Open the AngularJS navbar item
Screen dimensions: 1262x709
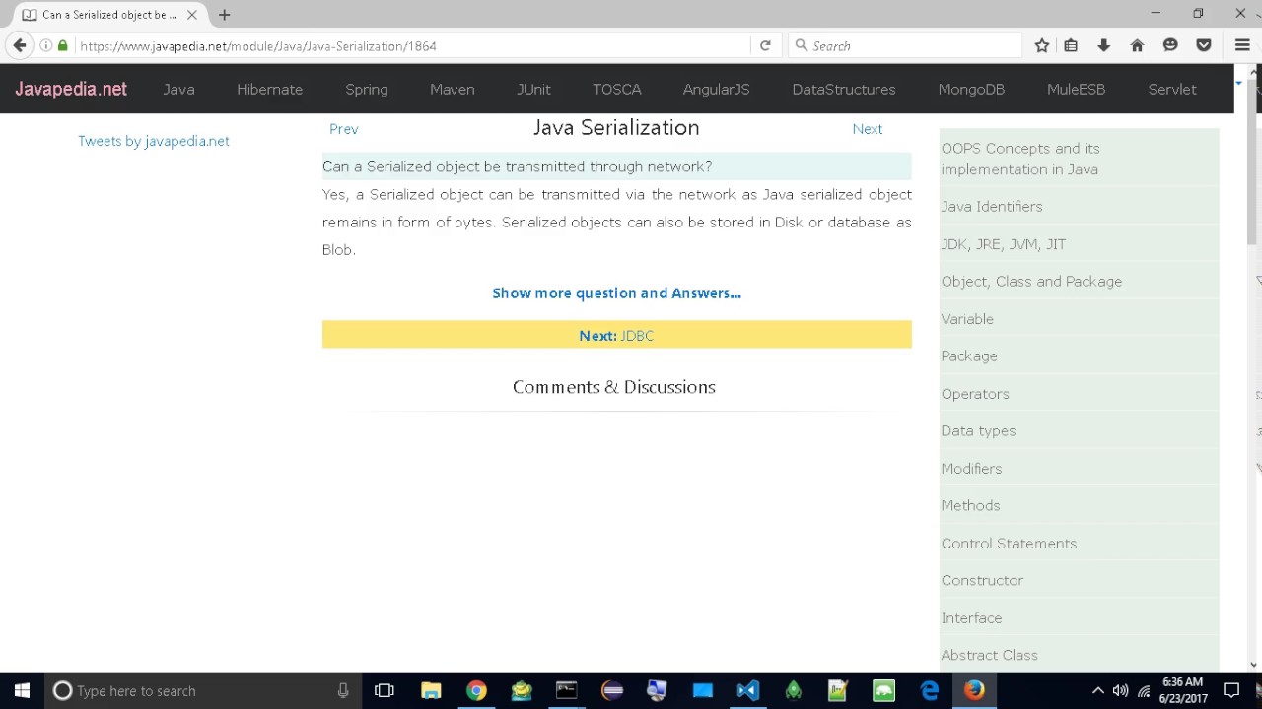(x=716, y=89)
